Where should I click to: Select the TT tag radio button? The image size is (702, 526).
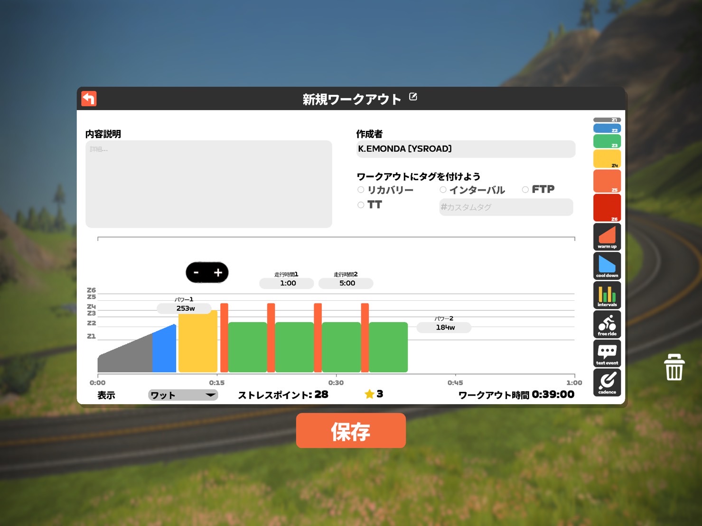coord(361,205)
